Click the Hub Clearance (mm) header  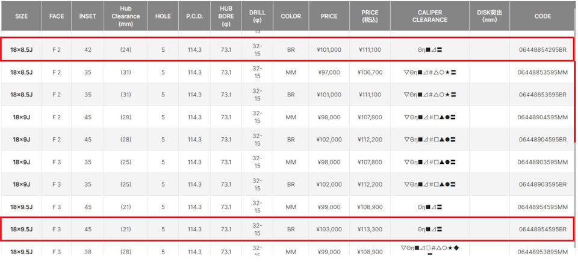[x=126, y=16]
